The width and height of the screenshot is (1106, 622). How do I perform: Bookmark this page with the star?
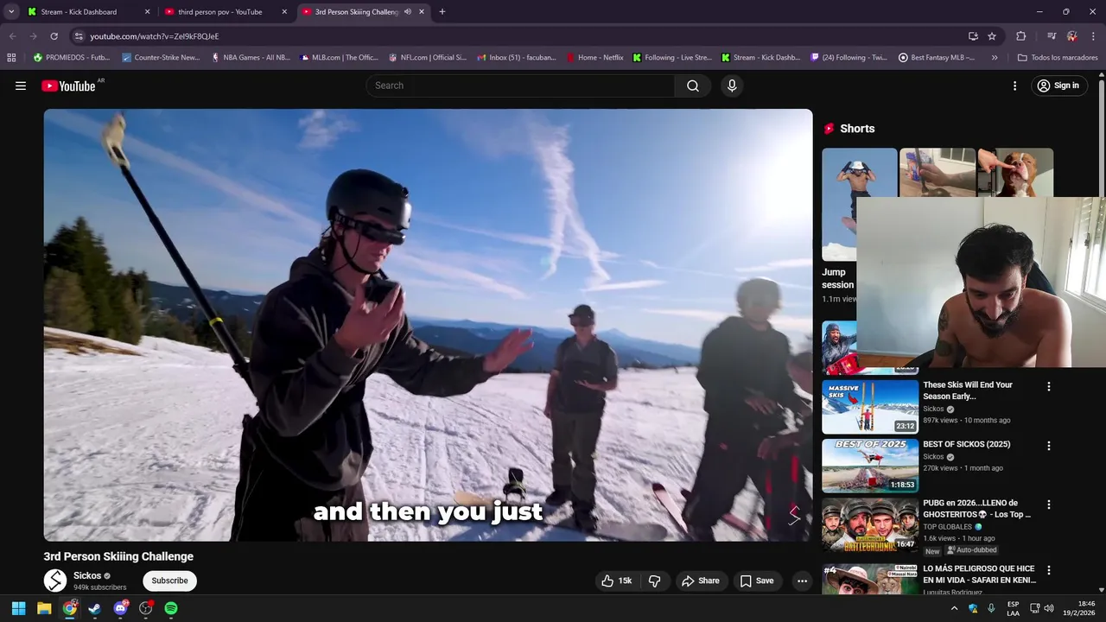[992, 36]
